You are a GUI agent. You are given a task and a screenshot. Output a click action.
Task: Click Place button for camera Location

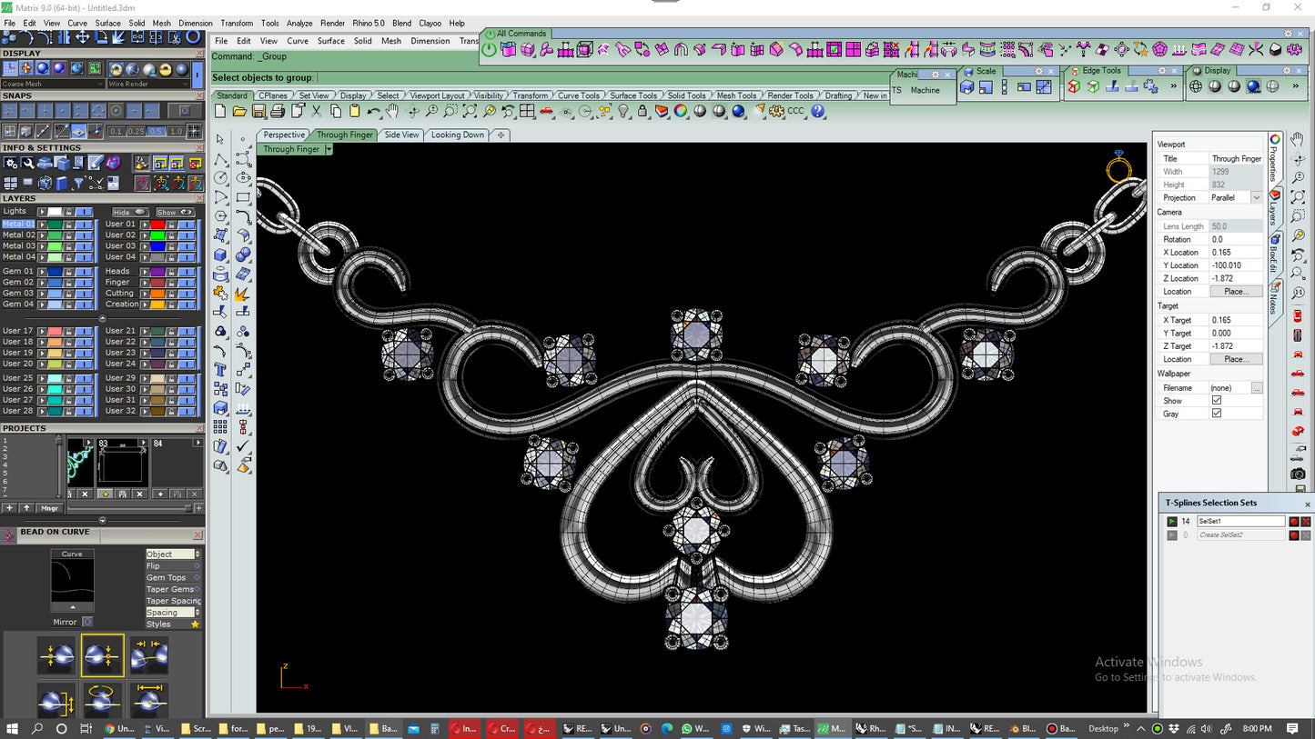pyautogui.click(x=1237, y=291)
